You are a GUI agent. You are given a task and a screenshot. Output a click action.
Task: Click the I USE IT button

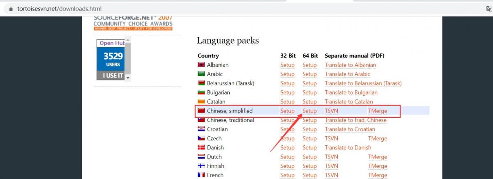112,76
